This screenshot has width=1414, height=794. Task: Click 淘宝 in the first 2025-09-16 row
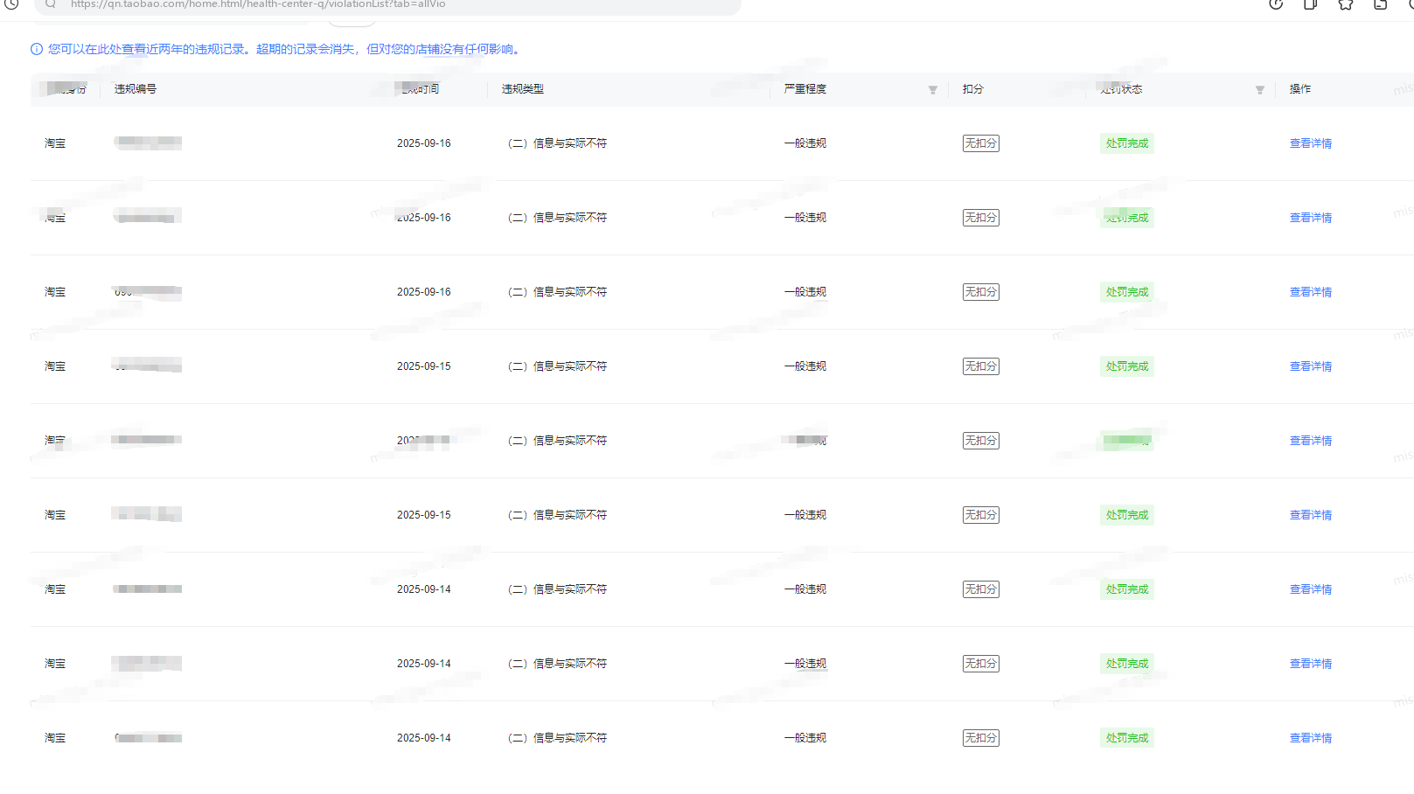click(x=55, y=143)
